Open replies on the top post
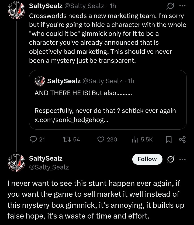 (x=33, y=139)
